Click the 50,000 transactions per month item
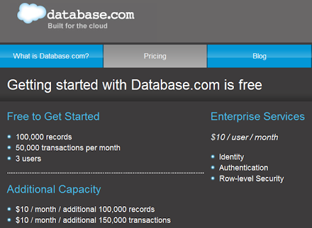 (68, 148)
